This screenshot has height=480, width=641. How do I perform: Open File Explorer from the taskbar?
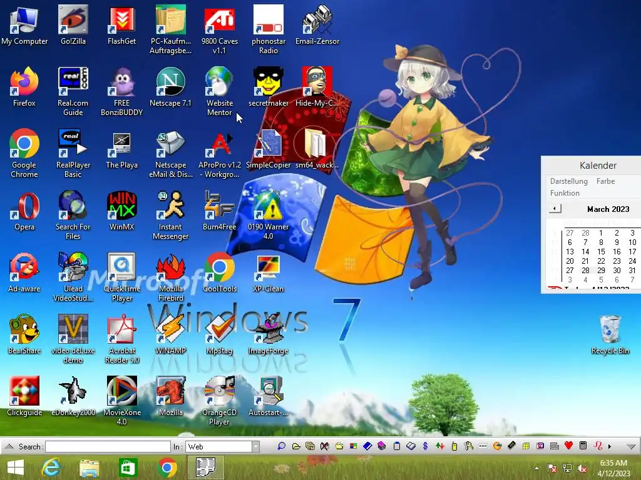click(x=89, y=467)
